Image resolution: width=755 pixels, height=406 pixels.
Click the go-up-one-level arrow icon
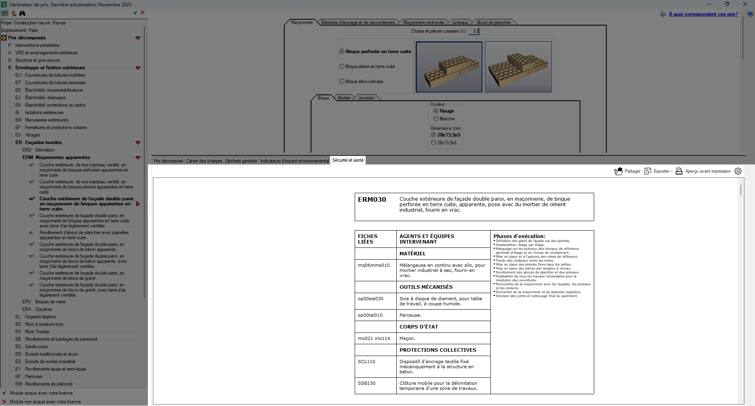pyautogui.click(x=14, y=13)
